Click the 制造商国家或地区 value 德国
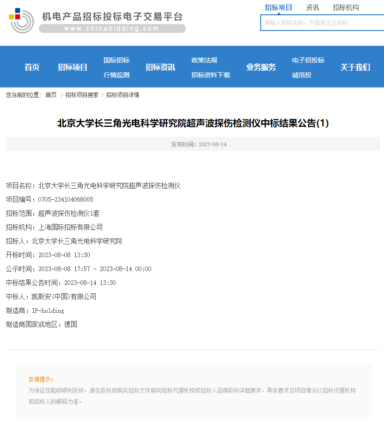Viewport: 384px width, 426px height. (71, 324)
